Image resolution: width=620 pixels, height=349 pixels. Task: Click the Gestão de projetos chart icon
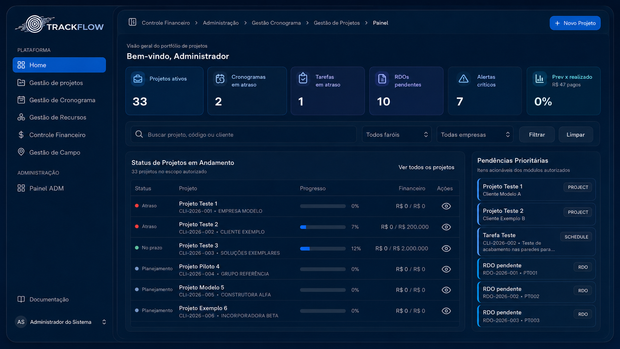(21, 83)
